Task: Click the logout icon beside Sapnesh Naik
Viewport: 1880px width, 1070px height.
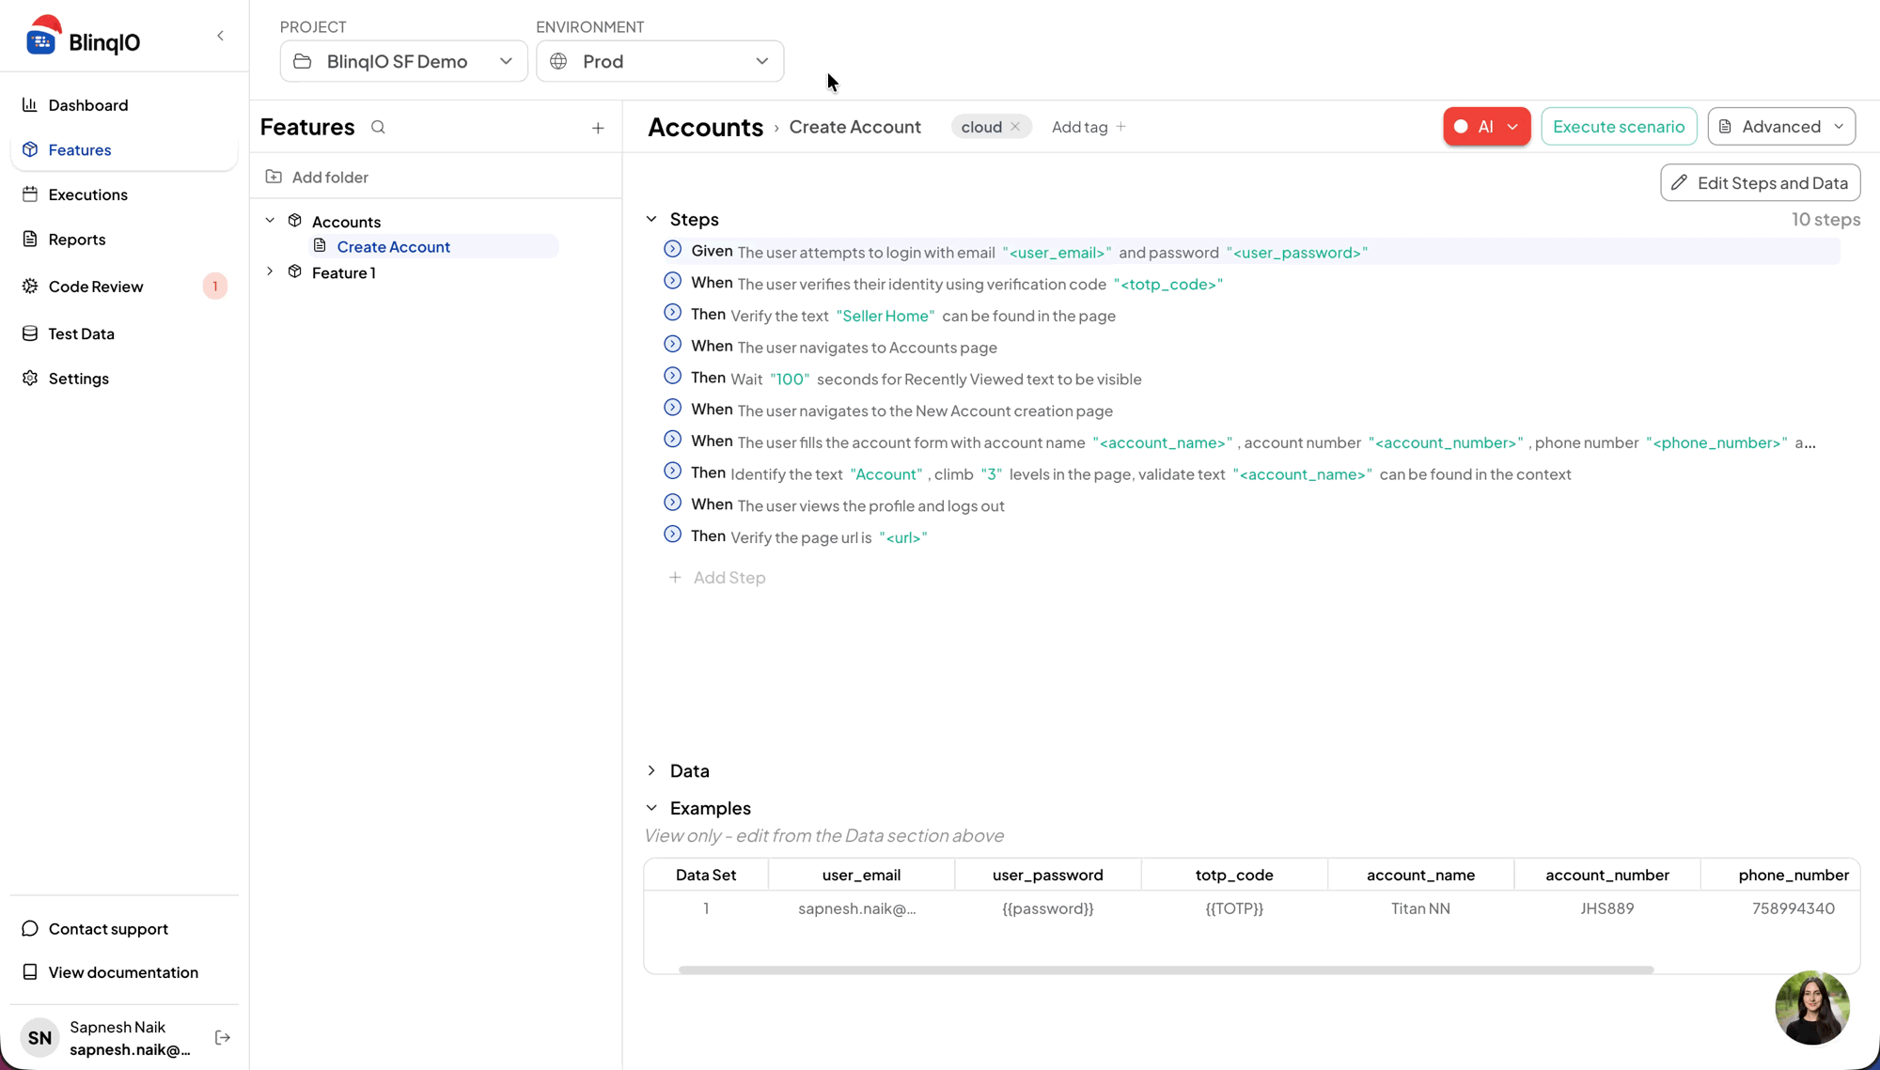Action: click(x=223, y=1037)
